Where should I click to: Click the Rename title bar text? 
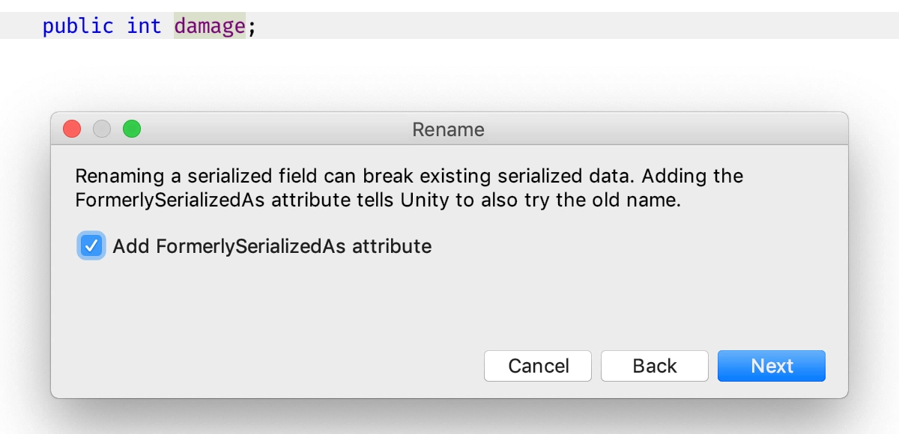click(449, 129)
